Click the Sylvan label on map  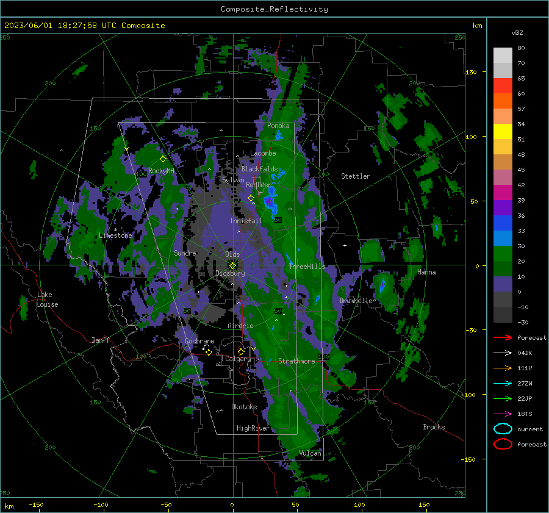pos(233,180)
